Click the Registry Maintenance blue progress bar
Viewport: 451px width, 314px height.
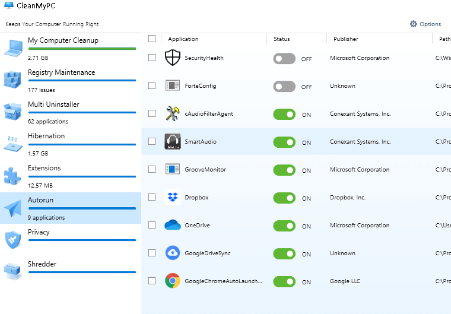(82, 81)
